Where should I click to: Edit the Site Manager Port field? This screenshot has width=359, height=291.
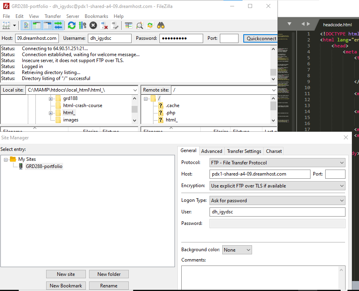point(335,174)
